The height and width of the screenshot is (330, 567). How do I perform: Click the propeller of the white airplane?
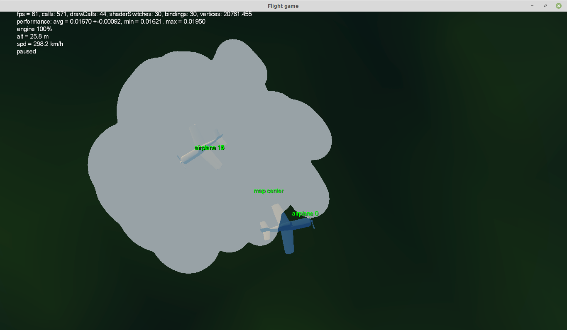pos(180,159)
